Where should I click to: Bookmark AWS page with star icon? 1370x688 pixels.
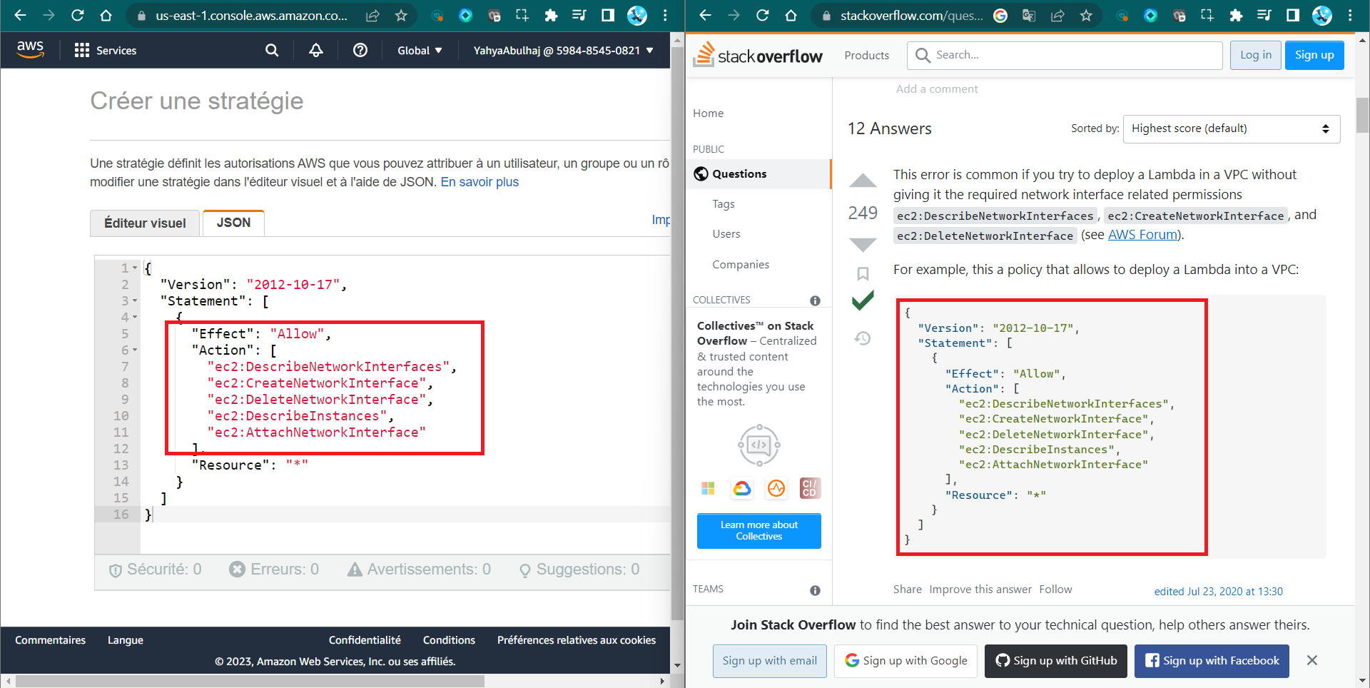tap(401, 15)
